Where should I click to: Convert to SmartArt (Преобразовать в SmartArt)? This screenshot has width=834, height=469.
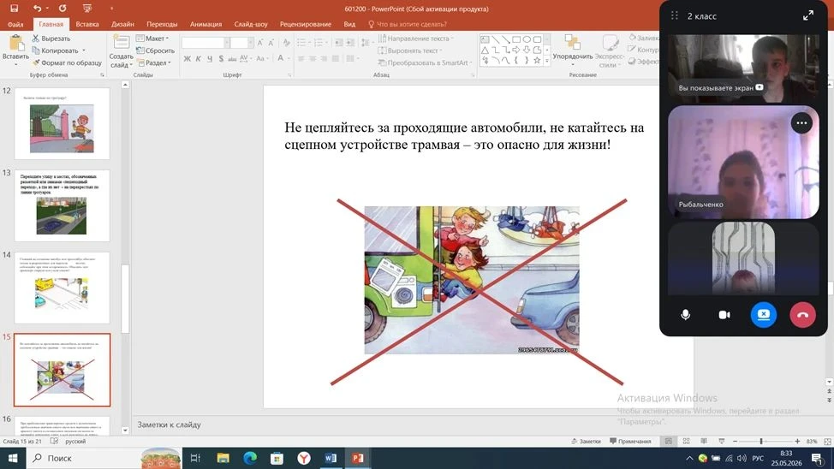pos(425,62)
